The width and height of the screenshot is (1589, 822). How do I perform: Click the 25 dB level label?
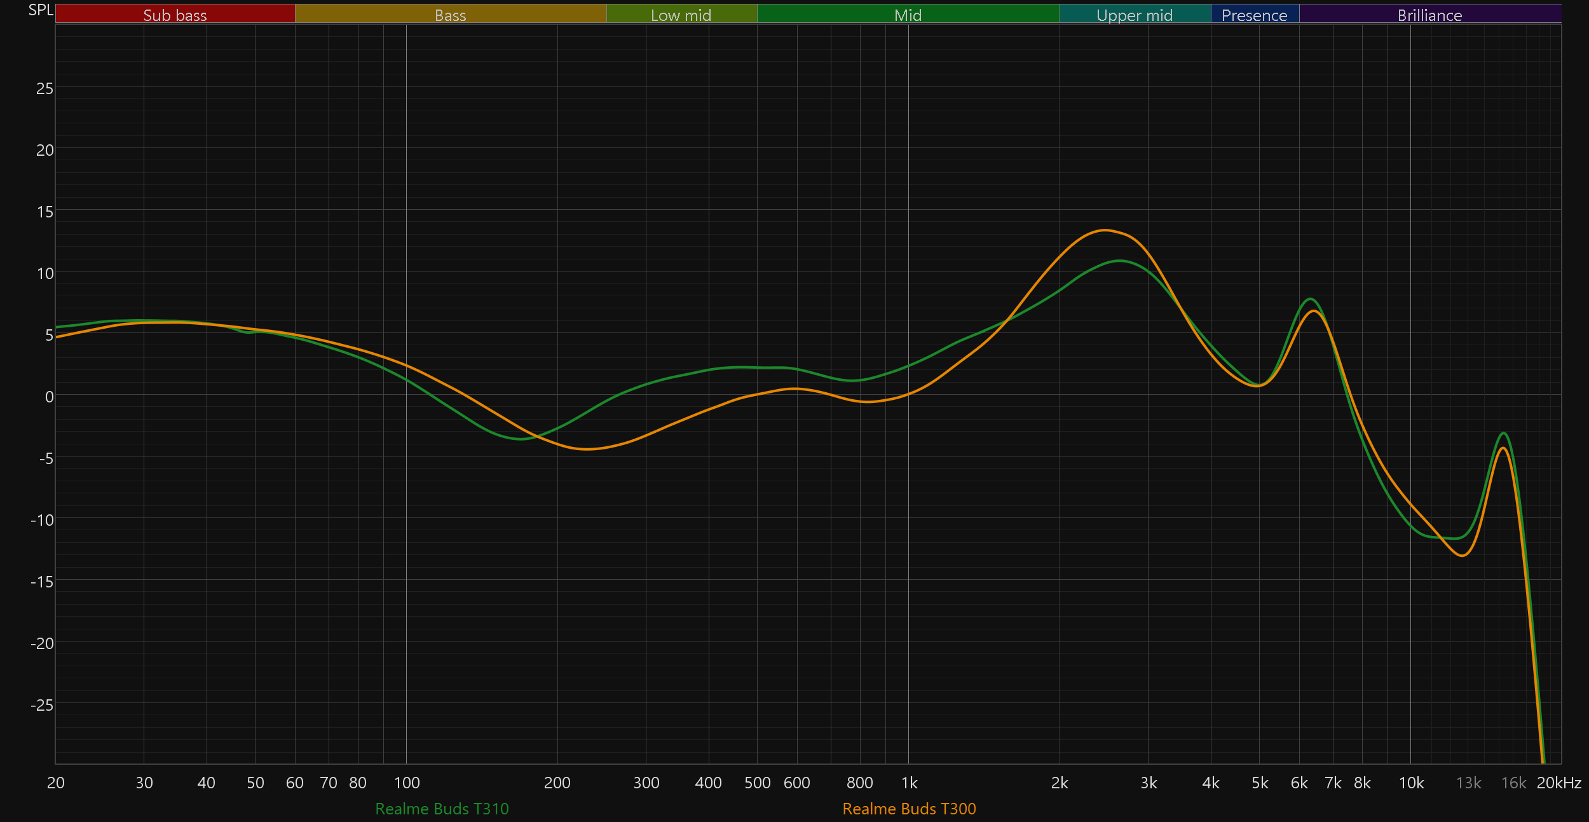44,88
